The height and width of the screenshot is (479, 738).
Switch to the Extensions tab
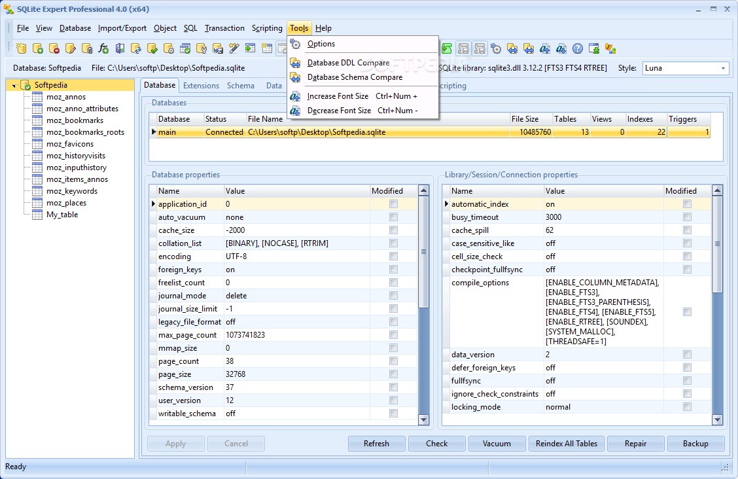point(201,86)
